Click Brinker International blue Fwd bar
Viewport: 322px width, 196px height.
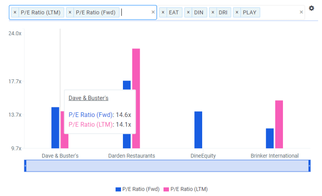270,138
